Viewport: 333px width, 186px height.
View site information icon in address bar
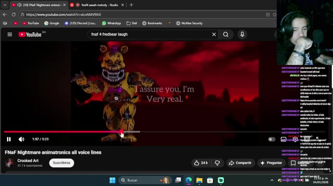coord(23,14)
